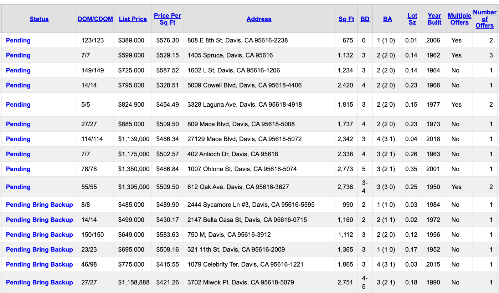Select address 808 E 8th St, Davis

(x=238, y=40)
